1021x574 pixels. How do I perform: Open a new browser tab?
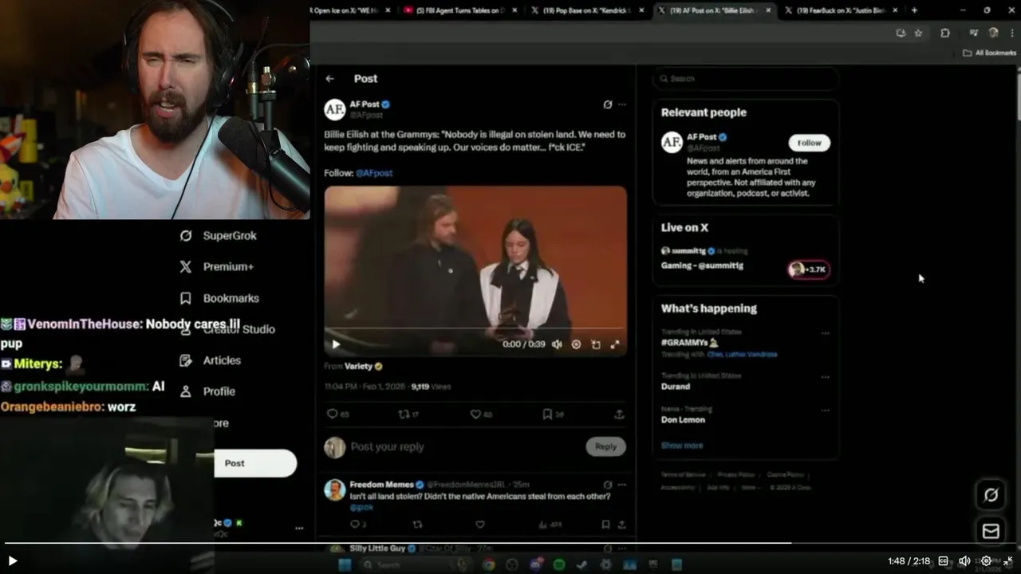(914, 10)
